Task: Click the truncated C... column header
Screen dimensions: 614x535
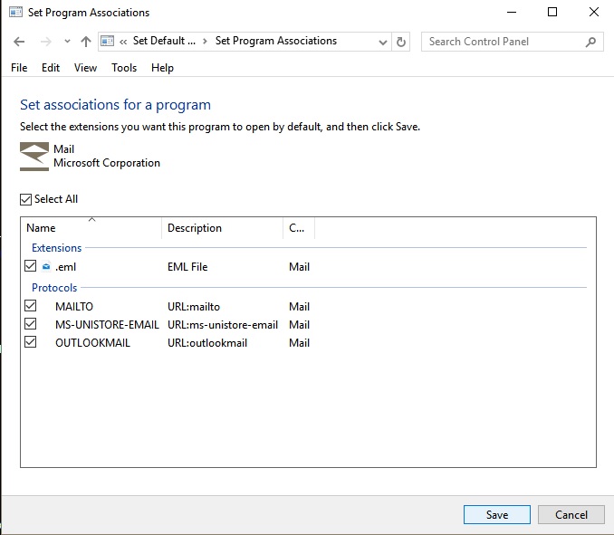Action: [x=299, y=228]
